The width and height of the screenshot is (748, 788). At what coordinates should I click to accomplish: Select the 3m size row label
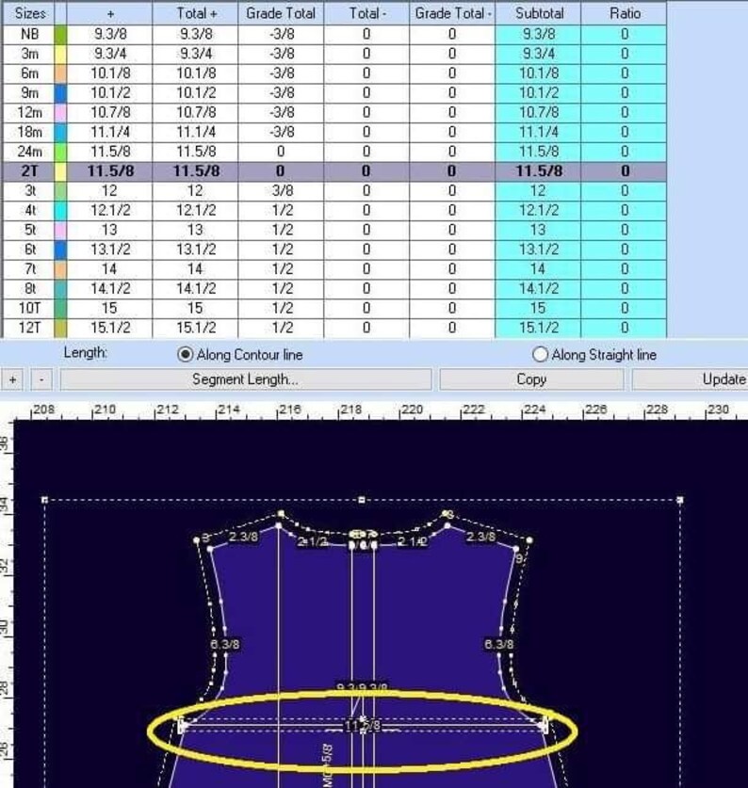point(29,54)
